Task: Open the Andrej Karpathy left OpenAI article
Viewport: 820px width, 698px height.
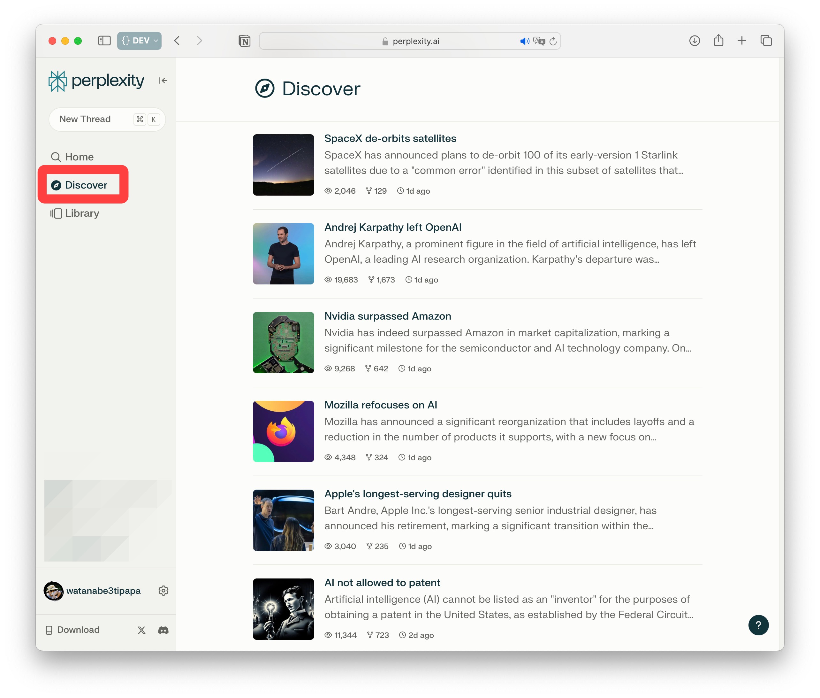Action: 393,227
